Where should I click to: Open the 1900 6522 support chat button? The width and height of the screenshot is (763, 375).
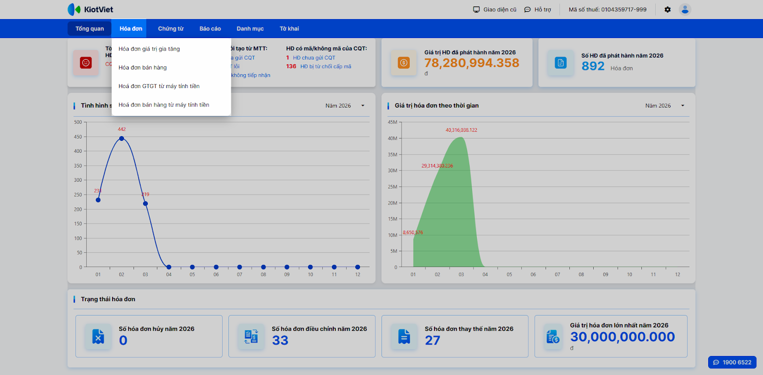(x=732, y=362)
